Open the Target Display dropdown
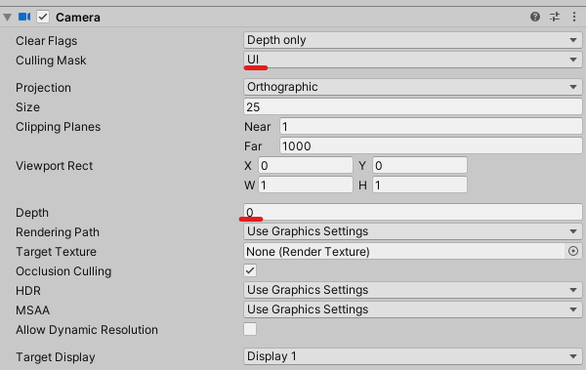 412,356
